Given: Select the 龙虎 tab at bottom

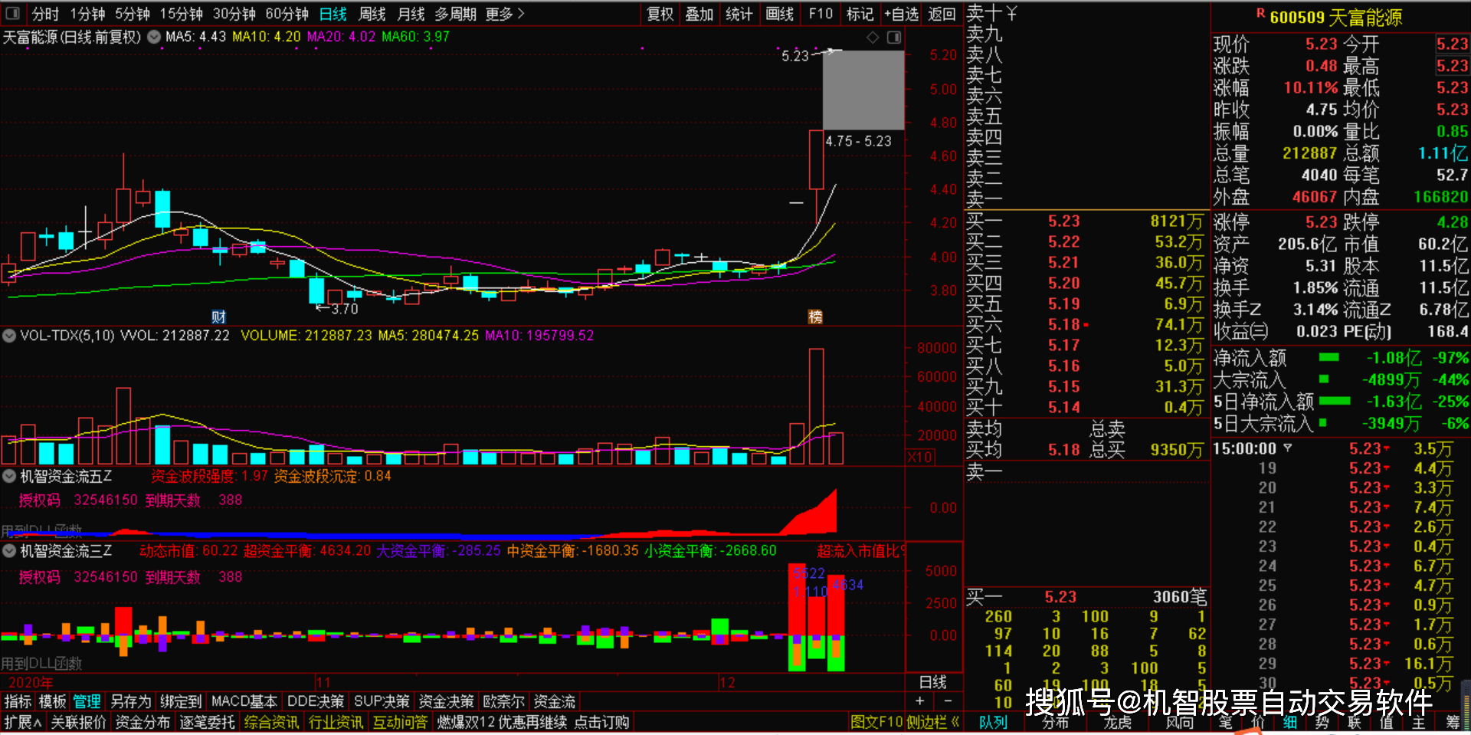Looking at the screenshot, I should pos(1117,722).
